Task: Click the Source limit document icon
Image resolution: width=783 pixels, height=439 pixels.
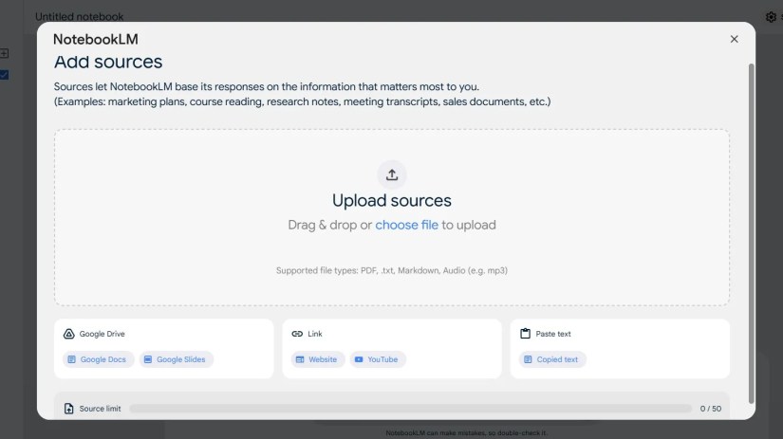Action: 69,409
